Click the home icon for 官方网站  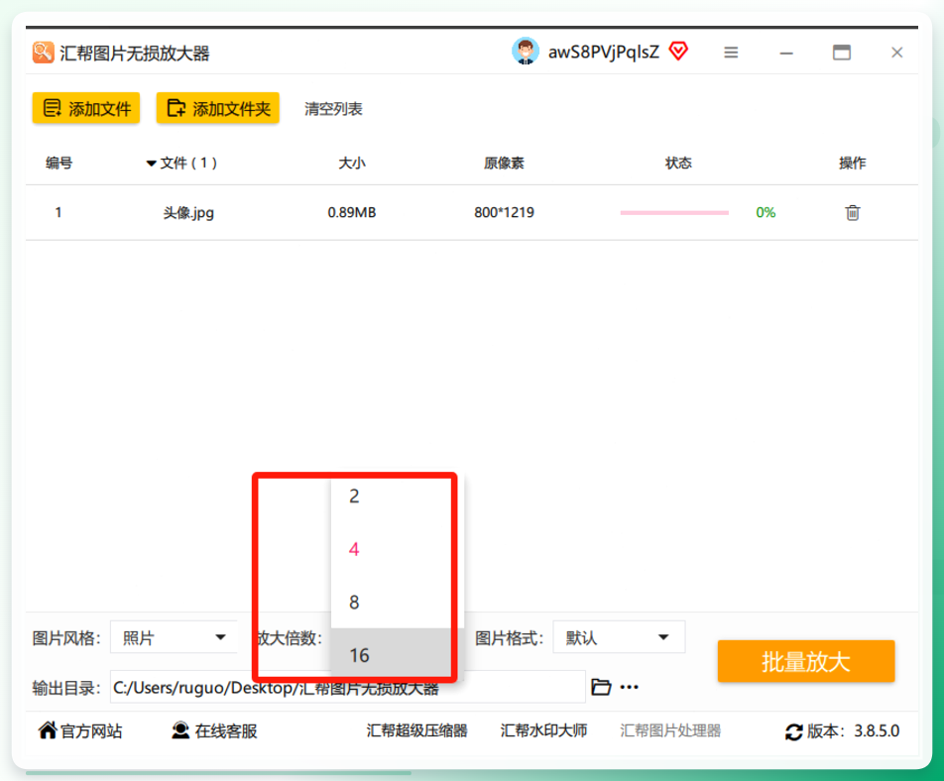48,729
